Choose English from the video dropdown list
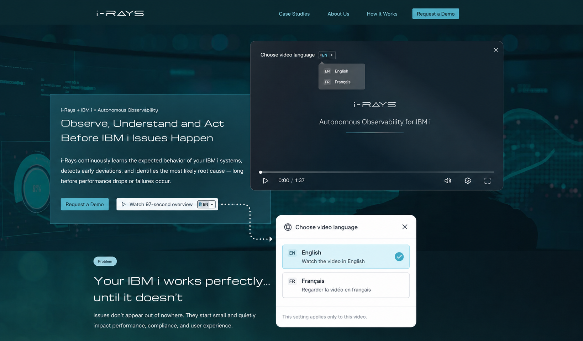 click(342, 71)
